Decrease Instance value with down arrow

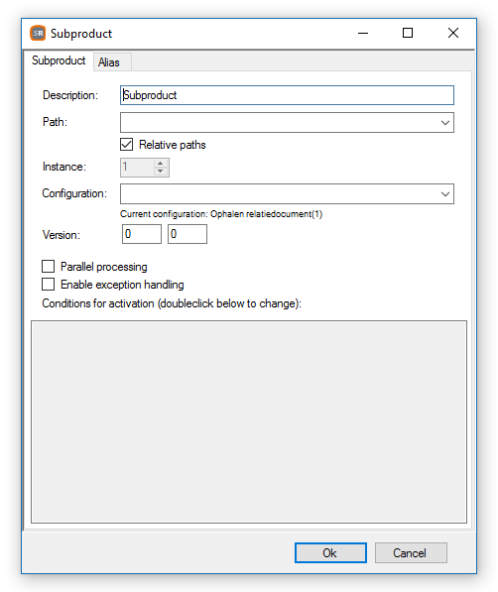(160, 171)
